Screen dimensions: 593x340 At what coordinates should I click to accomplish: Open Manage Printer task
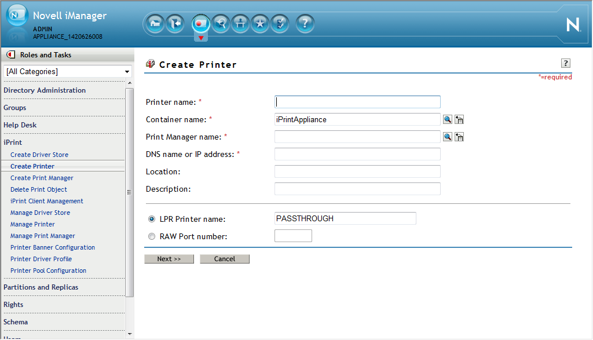[x=32, y=224]
